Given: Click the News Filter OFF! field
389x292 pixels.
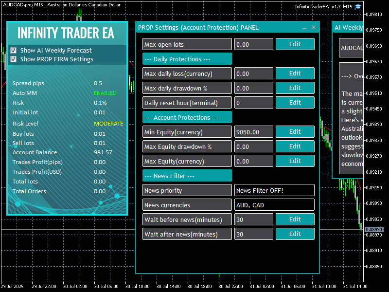Looking at the screenshot, I should tap(274, 190).
